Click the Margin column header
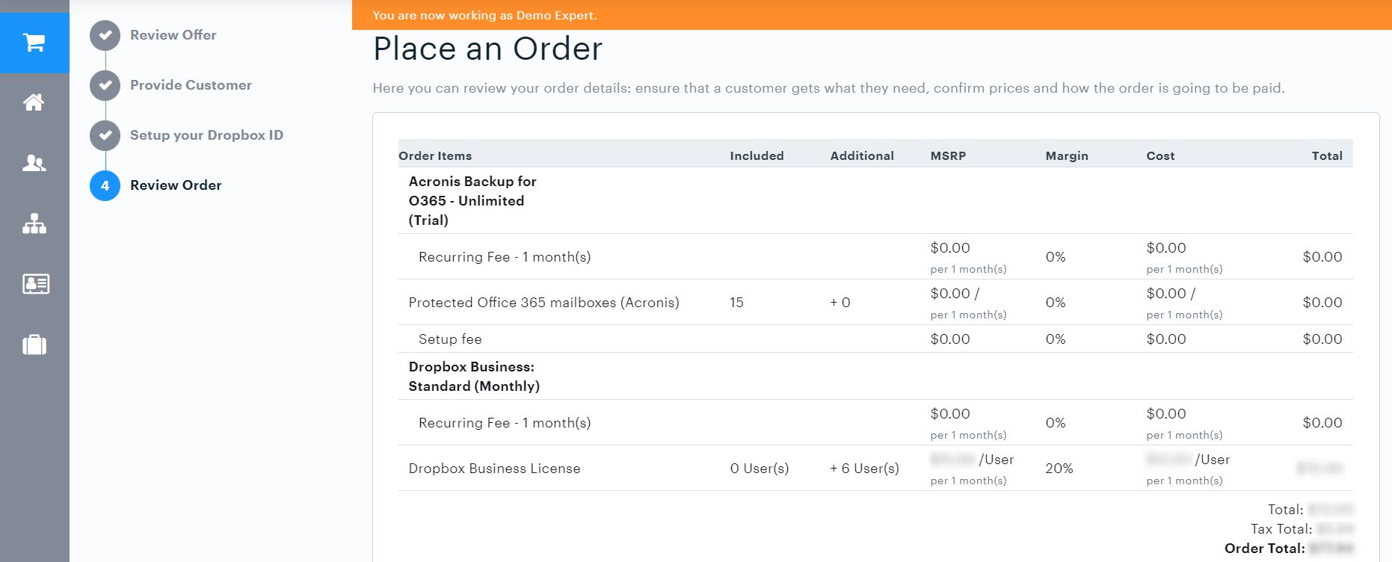 pos(1067,155)
